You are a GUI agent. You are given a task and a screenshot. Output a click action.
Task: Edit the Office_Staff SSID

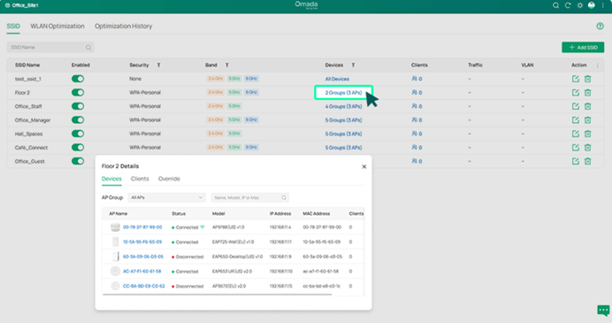(576, 106)
